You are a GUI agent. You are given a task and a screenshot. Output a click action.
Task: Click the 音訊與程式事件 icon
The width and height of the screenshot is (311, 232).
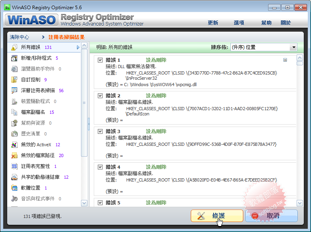point(14,199)
